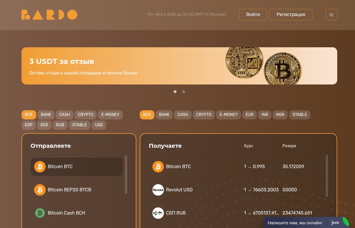Filter receive currencies by CASH
The width and height of the screenshot is (355, 228).
(183, 115)
